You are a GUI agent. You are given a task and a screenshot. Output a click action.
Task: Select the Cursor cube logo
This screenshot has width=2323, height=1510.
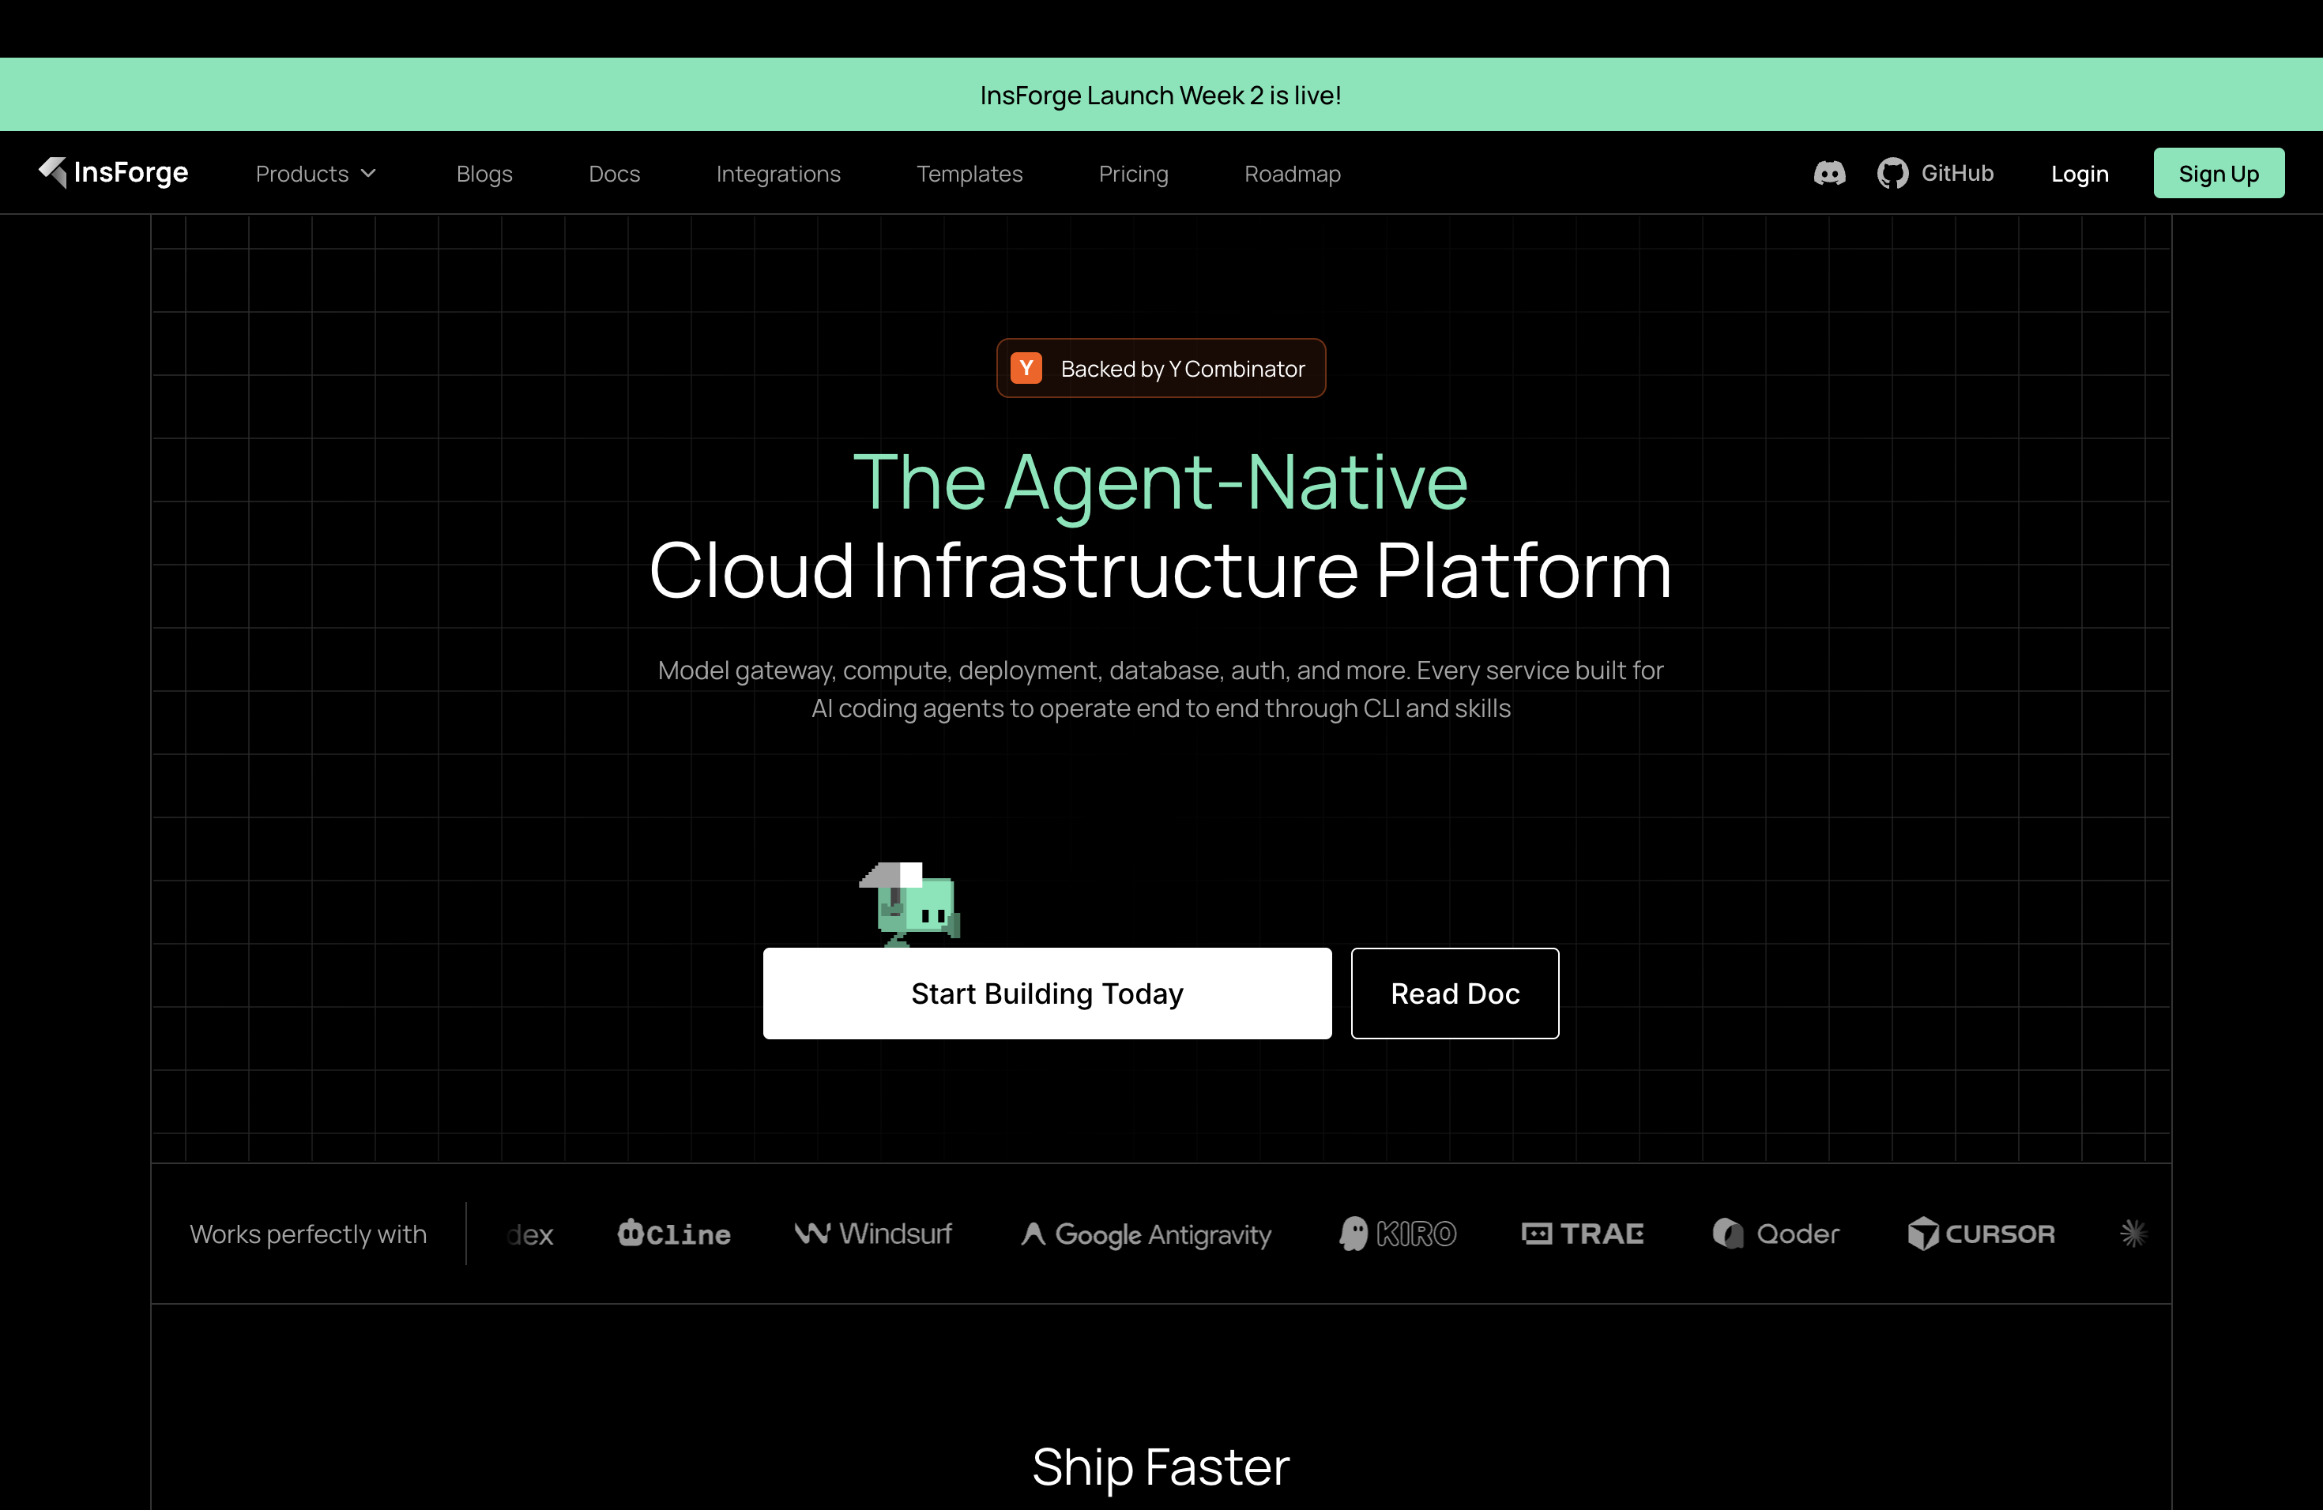click(1980, 1234)
